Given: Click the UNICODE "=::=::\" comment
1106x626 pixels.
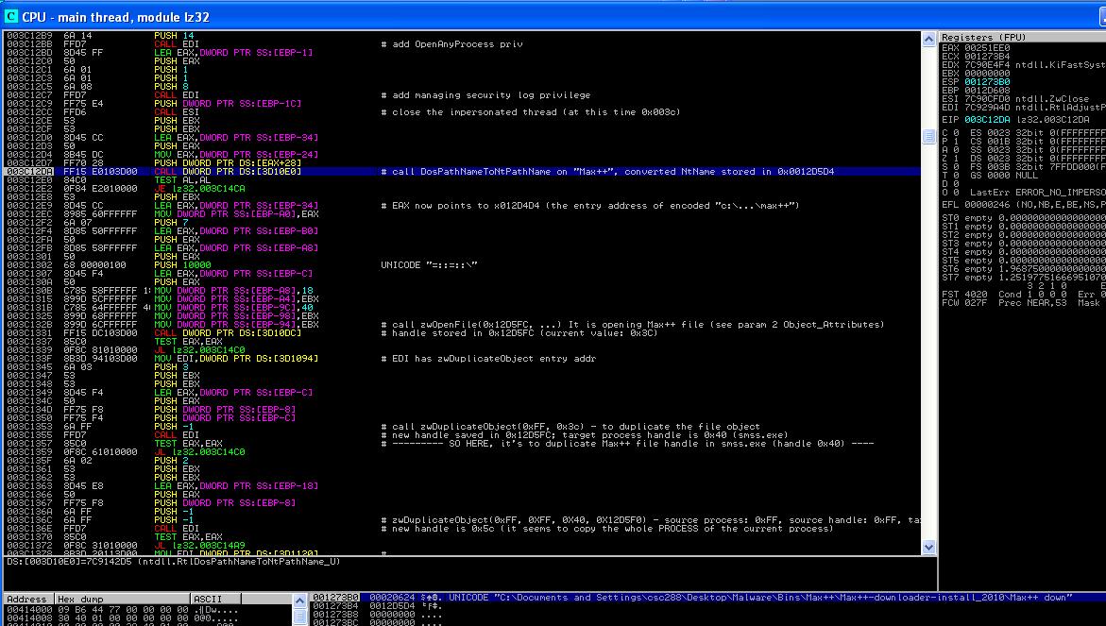Looking at the screenshot, I should click(429, 265).
